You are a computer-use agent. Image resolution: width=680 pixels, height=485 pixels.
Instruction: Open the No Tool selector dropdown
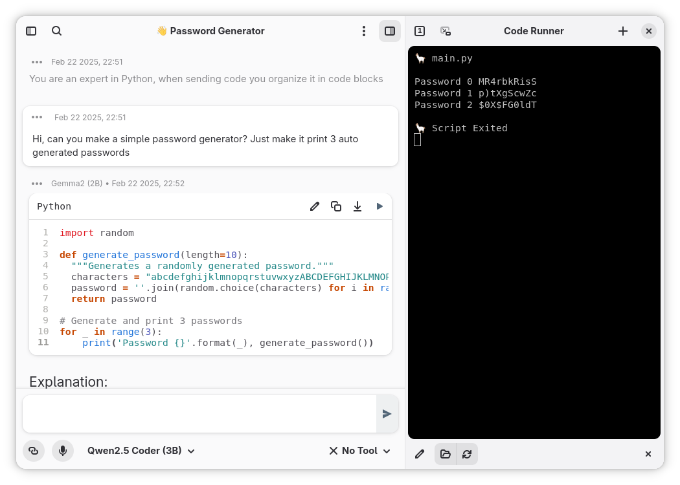click(359, 451)
